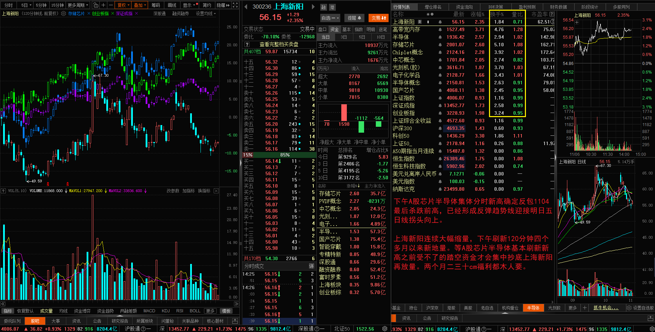Viewport: 655px width, 332px height.
Task: Click 加指标 to add an indicator
Action: (x=188, y=191)
